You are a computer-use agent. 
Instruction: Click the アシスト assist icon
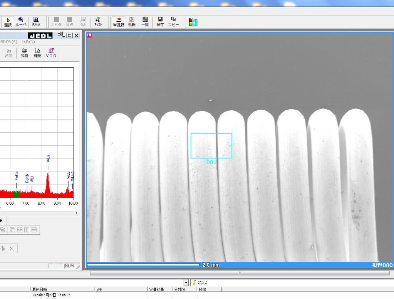[x=98, y=22]
